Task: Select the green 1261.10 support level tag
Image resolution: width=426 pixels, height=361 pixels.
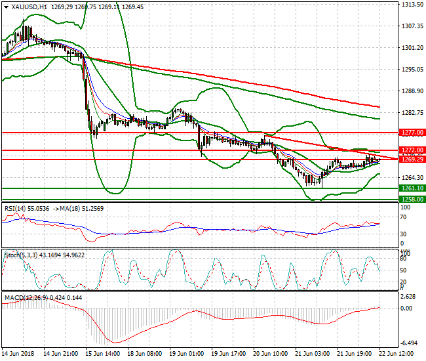Action: pyautogui.click(x=412, y=188)
